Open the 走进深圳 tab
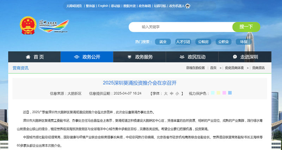The height and width of the screenshot is (150, 282). [245, 57]
